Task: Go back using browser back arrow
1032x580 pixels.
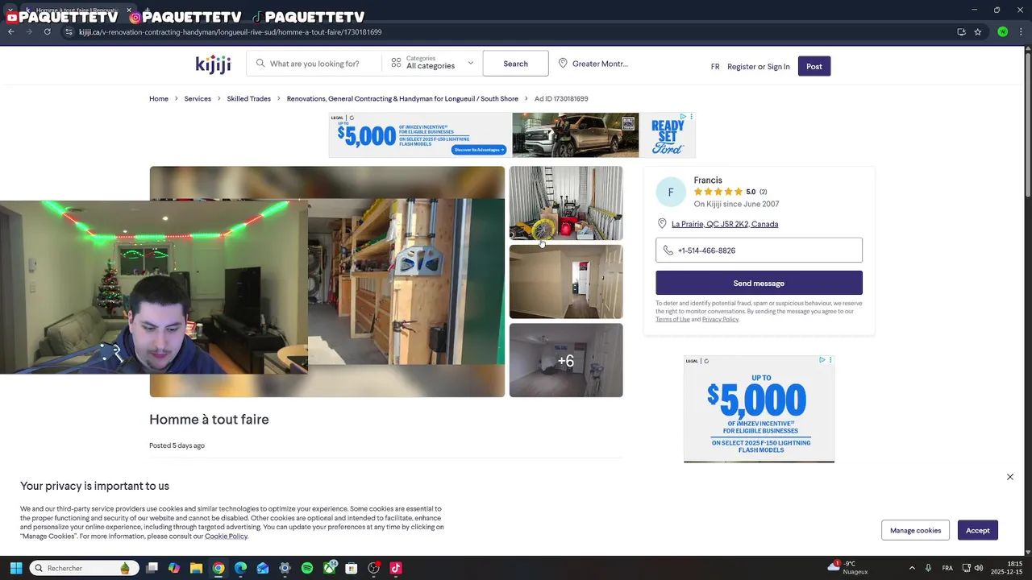Action: (x=10, y=32)
